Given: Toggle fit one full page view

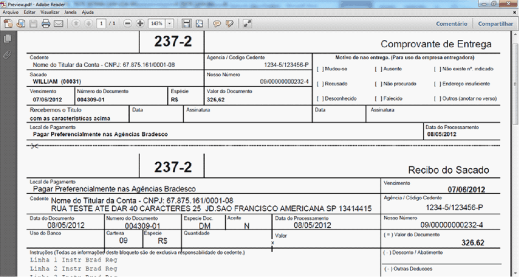Looking at the screenshot, I should coord(199,23).
